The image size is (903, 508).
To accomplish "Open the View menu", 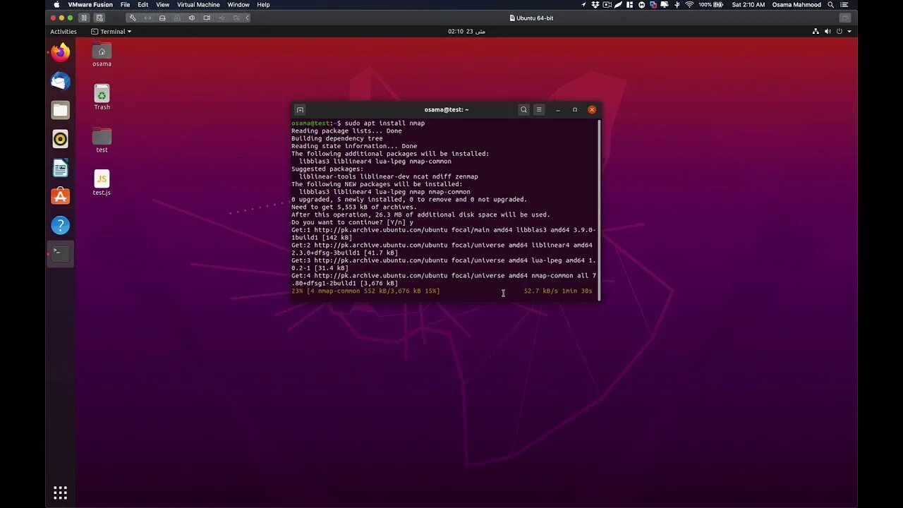I will pyautogui.click(x=163, y=5).
